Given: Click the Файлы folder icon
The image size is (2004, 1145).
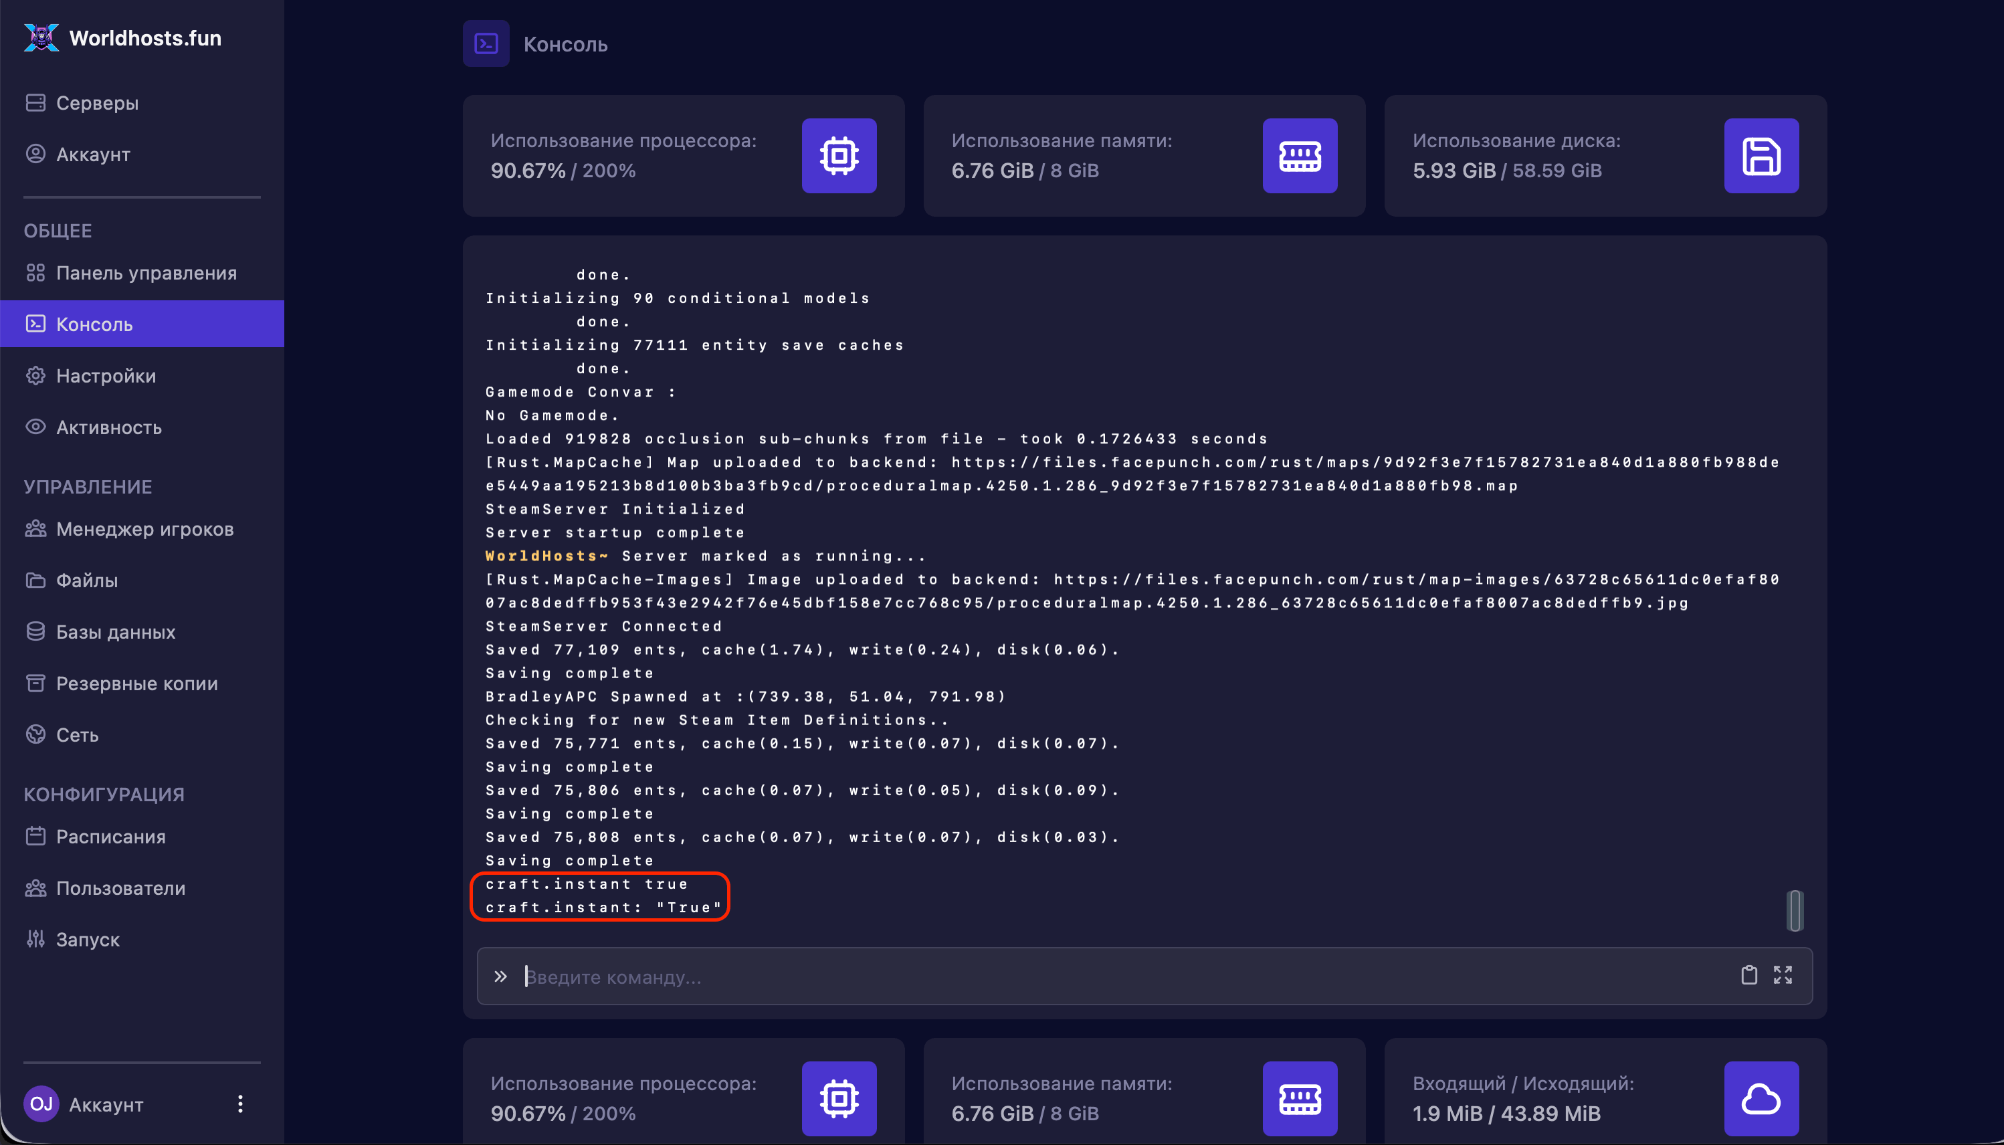Looking at the screenshot, I should coord(35,581).
